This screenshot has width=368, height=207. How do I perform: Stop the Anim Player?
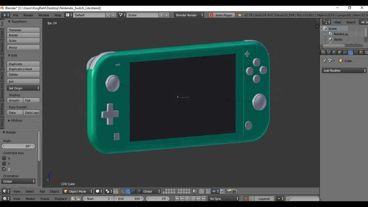click(x=222, y=15)
